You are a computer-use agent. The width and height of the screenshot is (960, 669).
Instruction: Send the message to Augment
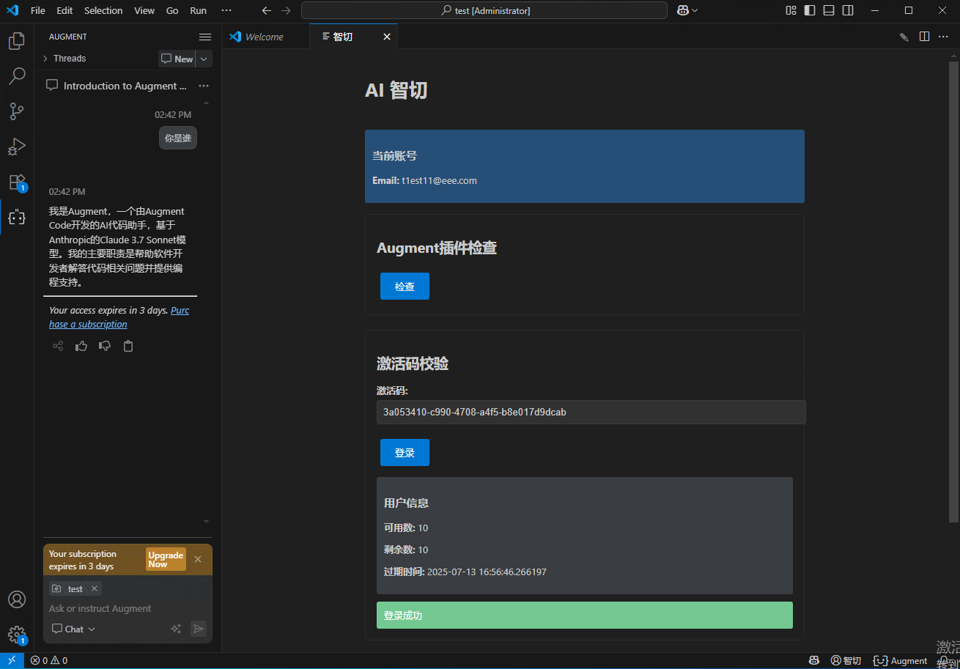click(x=198, y=629)
